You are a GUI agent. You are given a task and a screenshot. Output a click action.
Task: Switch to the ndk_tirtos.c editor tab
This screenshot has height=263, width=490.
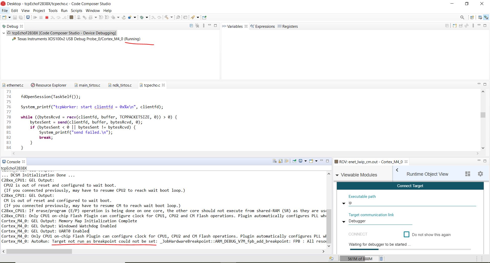coord(120,85)
